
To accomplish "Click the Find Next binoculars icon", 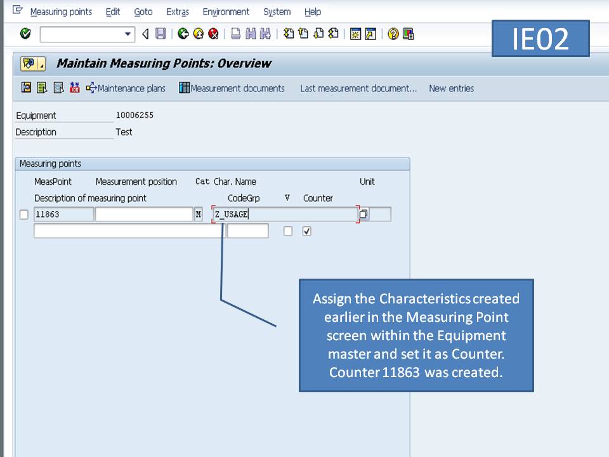I will (x=265, y=34).
